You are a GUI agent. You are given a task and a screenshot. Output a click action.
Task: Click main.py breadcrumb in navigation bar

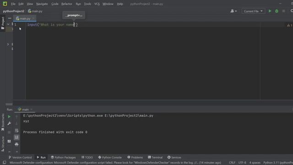coord(35,11)
